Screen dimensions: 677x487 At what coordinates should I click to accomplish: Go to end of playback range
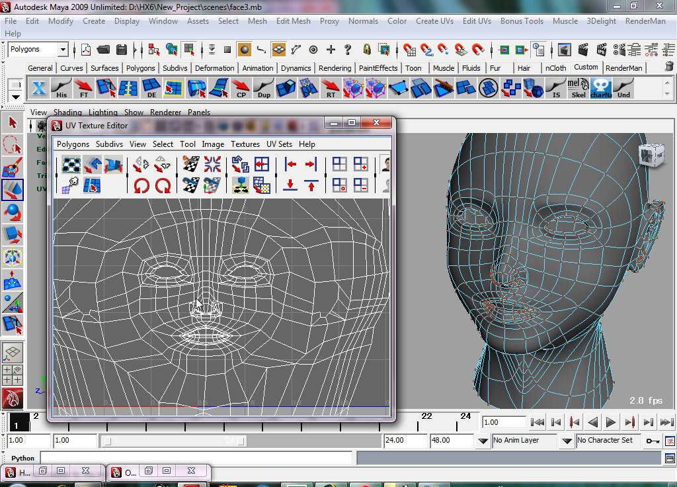(x=667, y=421)
